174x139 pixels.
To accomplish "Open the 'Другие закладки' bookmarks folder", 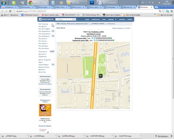I will (x=165, y=15).
